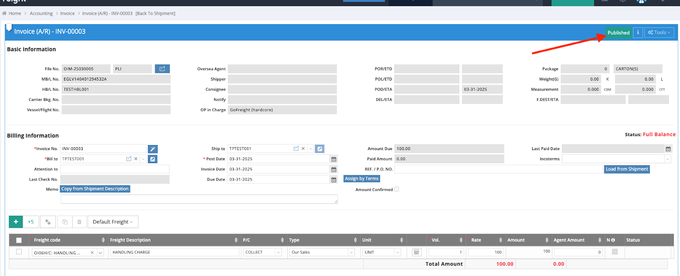
Task: Tick the Amount Confirmed checkbox
Action: tap(397, 190)
